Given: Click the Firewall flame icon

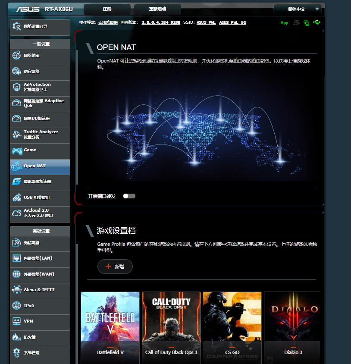Looking at the screenshot, I should click(16, 337).
